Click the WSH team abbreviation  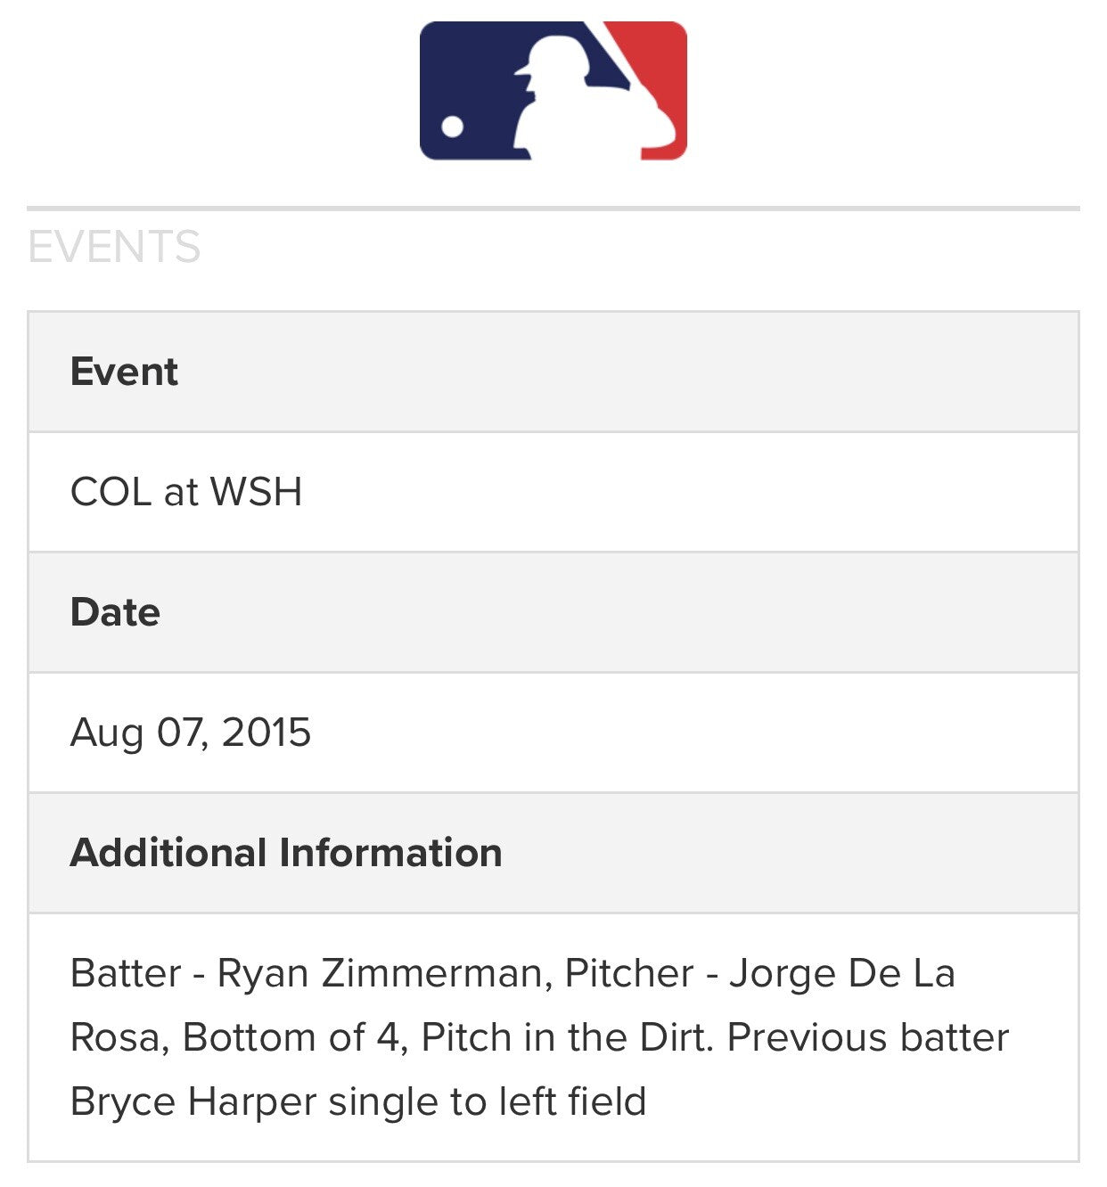256,492
